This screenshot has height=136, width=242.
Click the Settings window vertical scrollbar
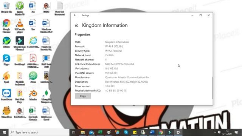coord(212,88)
